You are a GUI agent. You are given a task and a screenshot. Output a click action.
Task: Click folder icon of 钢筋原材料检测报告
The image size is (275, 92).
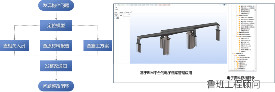238,34
